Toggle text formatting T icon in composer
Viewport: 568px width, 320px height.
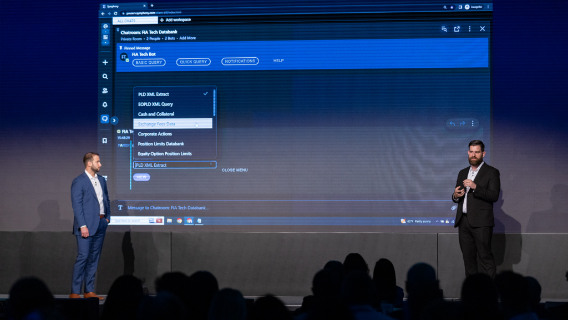coord(120,208)
